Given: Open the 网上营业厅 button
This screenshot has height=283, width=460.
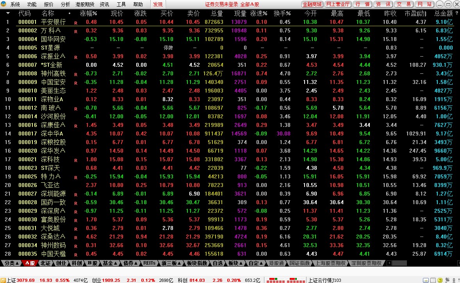Looking at the screenshot, I should [338, 4].
